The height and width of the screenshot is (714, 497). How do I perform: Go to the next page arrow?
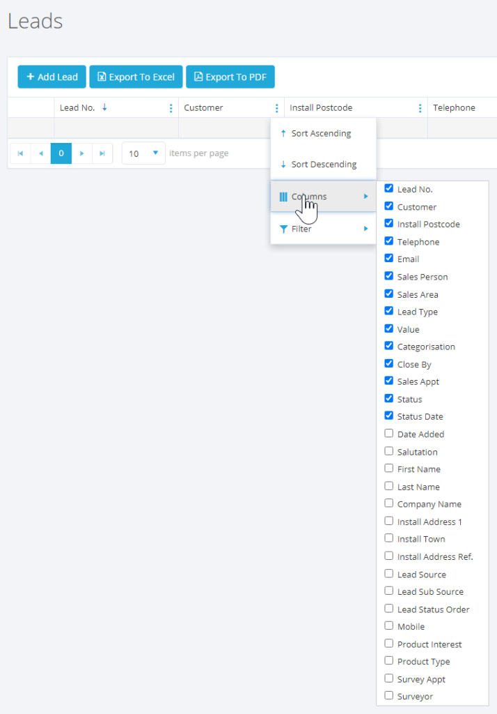point(82,153)
